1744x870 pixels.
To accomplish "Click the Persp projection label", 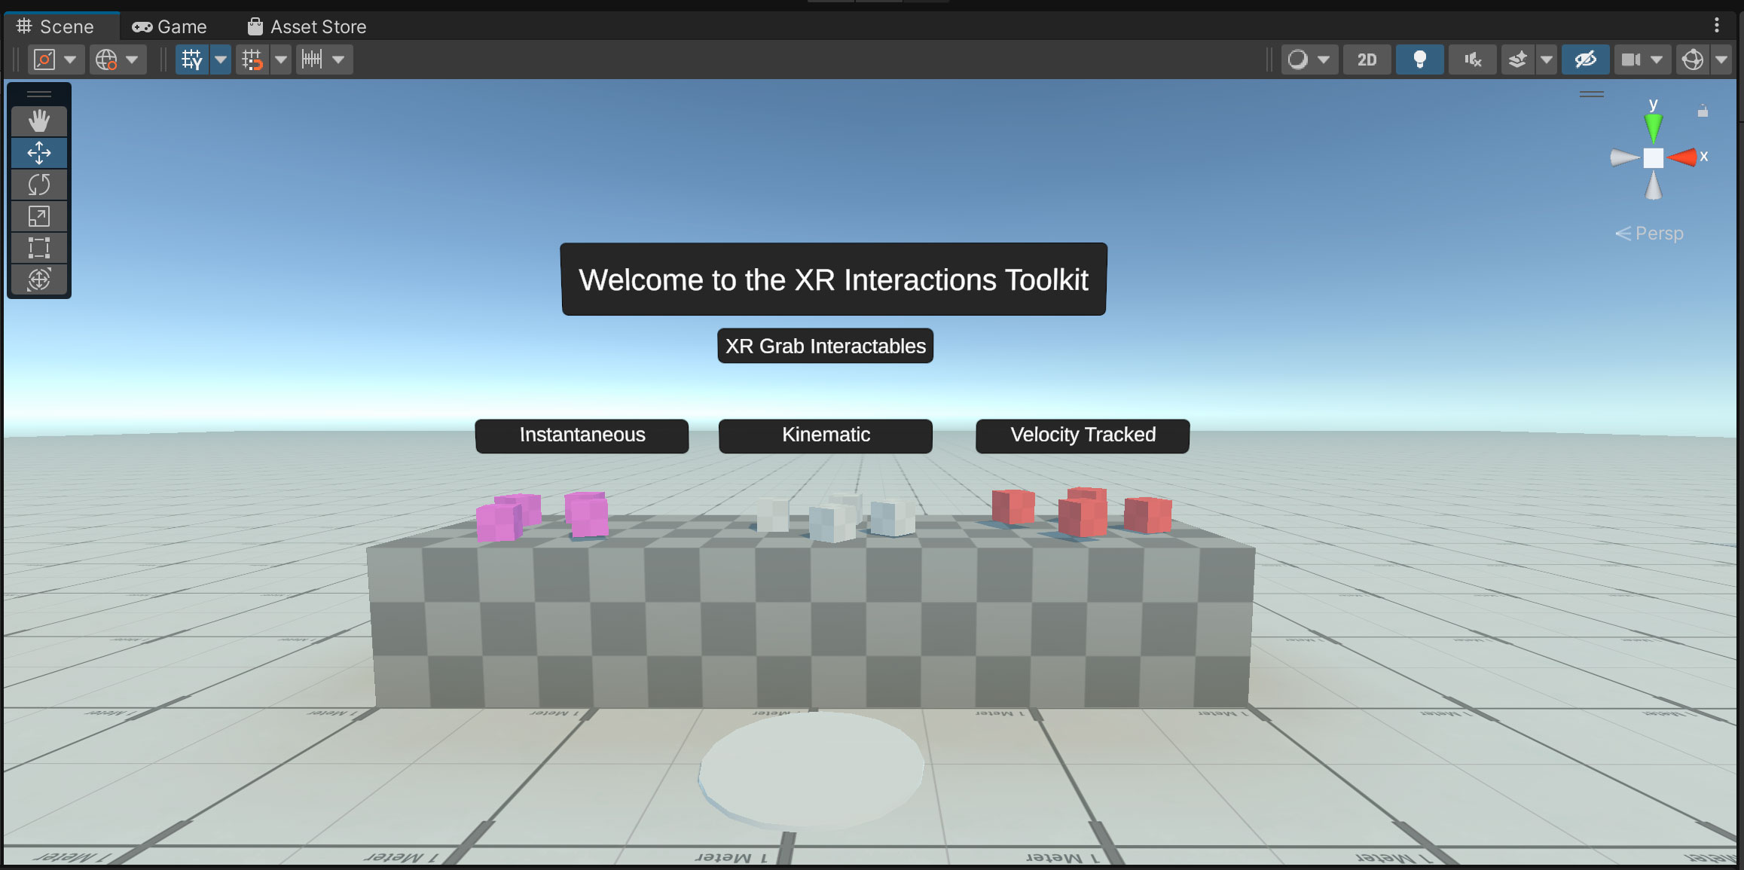I will coord(1658,234).
